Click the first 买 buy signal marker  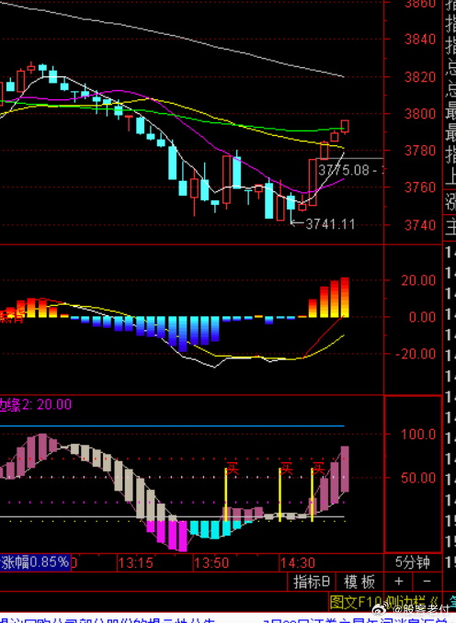click(233, 468)
